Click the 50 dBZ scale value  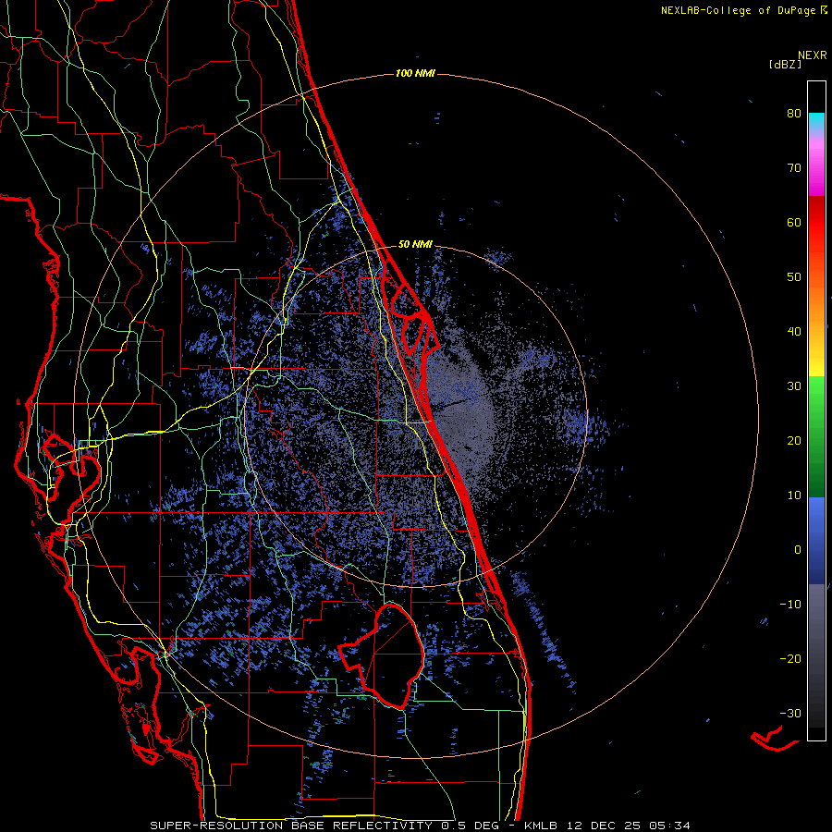[794, 277]
